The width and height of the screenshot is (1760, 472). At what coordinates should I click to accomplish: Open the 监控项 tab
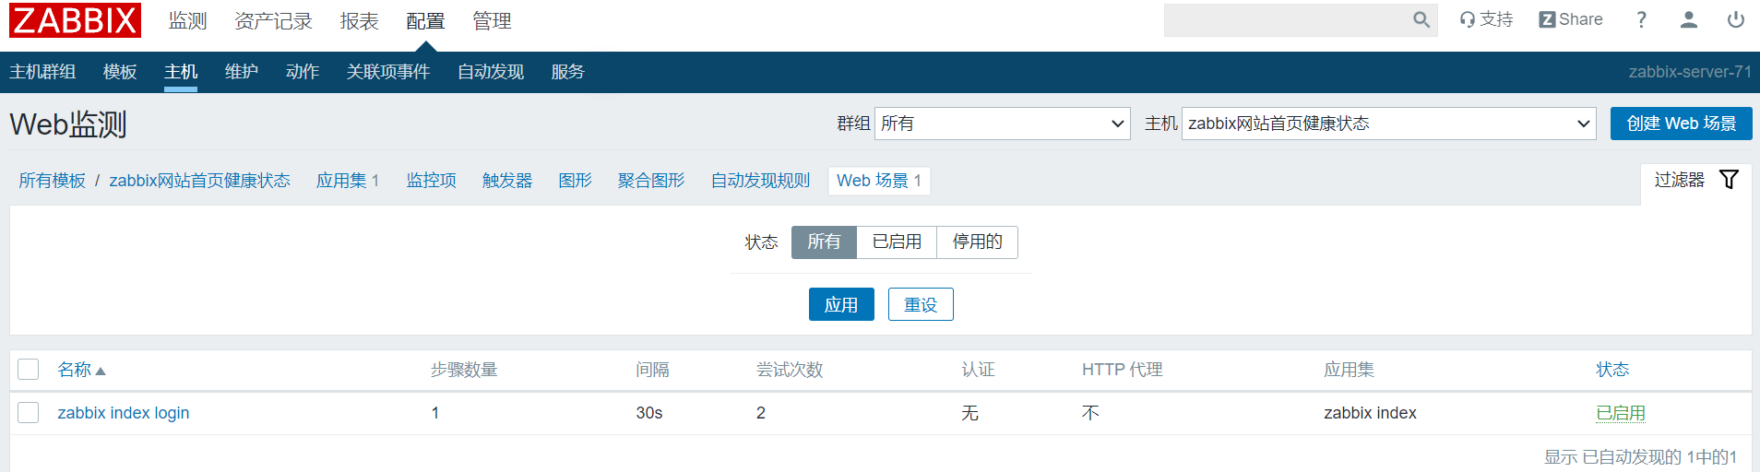432,181
